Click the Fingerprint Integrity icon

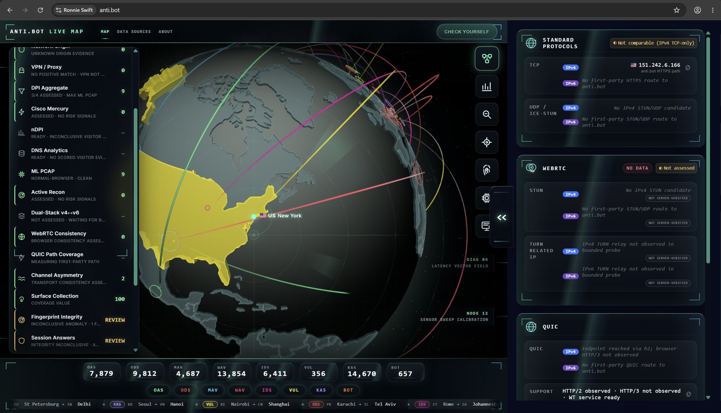click(x=22, y=320)
